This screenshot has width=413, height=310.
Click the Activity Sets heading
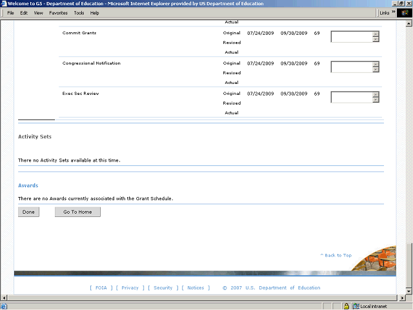(x=35, y=136)
